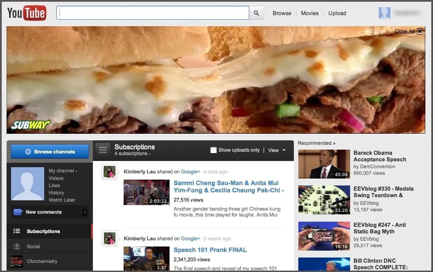Expand the My channel menu
This screenshot has height=272, width=433.
point(63,171)
